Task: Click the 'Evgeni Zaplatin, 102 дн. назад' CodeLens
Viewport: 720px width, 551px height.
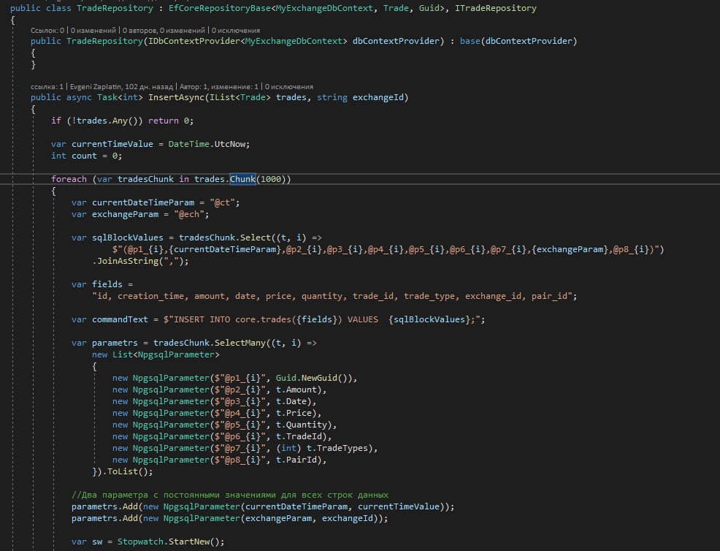Action: coord(122,86)
